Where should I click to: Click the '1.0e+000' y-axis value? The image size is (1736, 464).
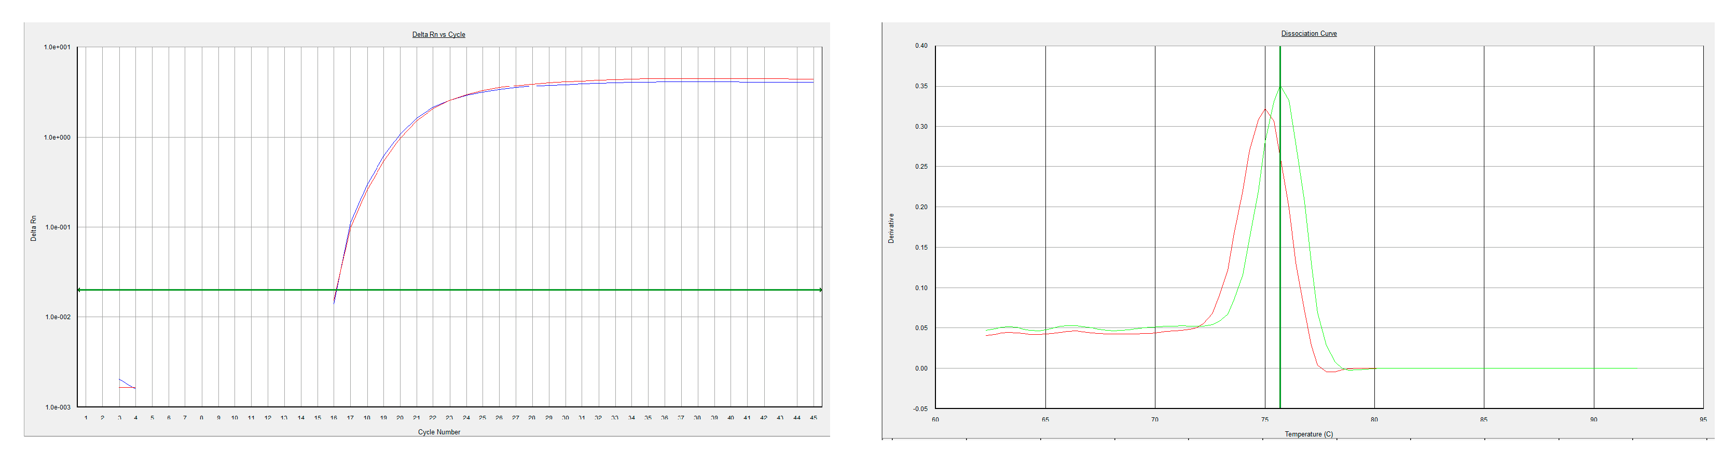[x=57, y=138]
